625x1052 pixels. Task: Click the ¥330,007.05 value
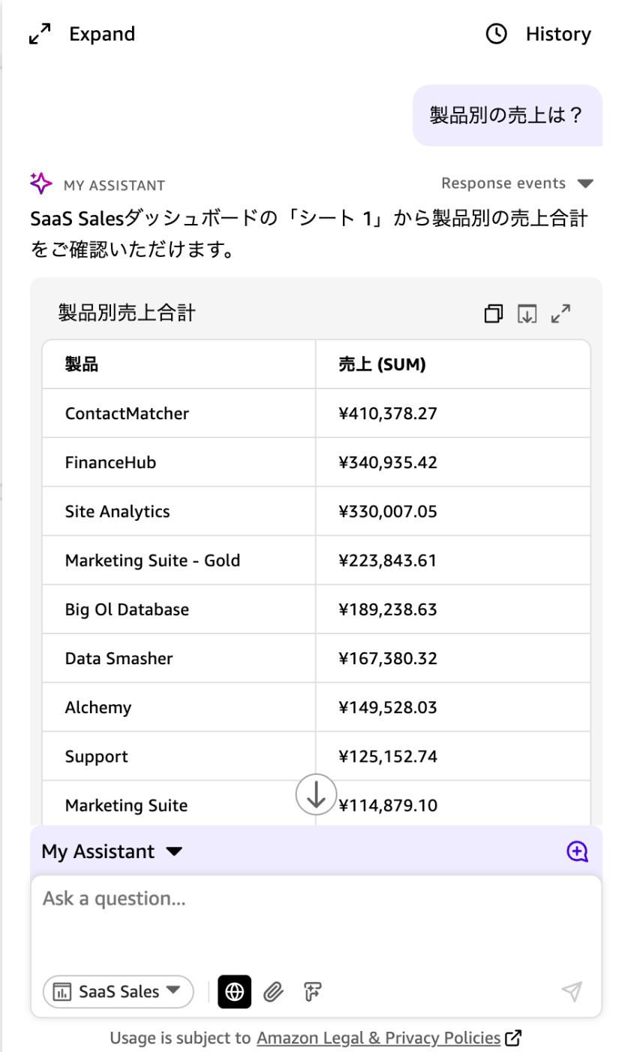[388, 512]
